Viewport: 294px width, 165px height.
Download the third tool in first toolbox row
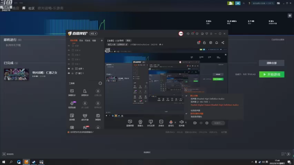click(x=98, y=93)
